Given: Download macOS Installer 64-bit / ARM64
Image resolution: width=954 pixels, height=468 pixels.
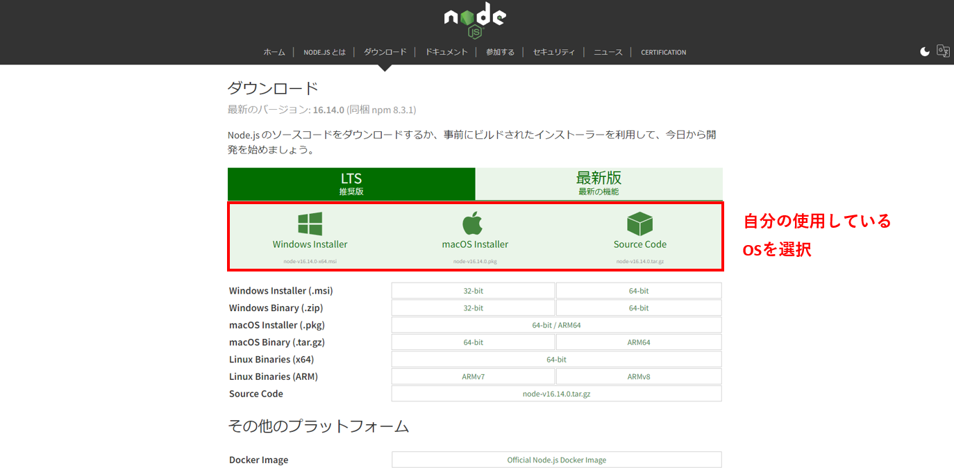Looking at the screenshot, I should [x=556, y=325].
